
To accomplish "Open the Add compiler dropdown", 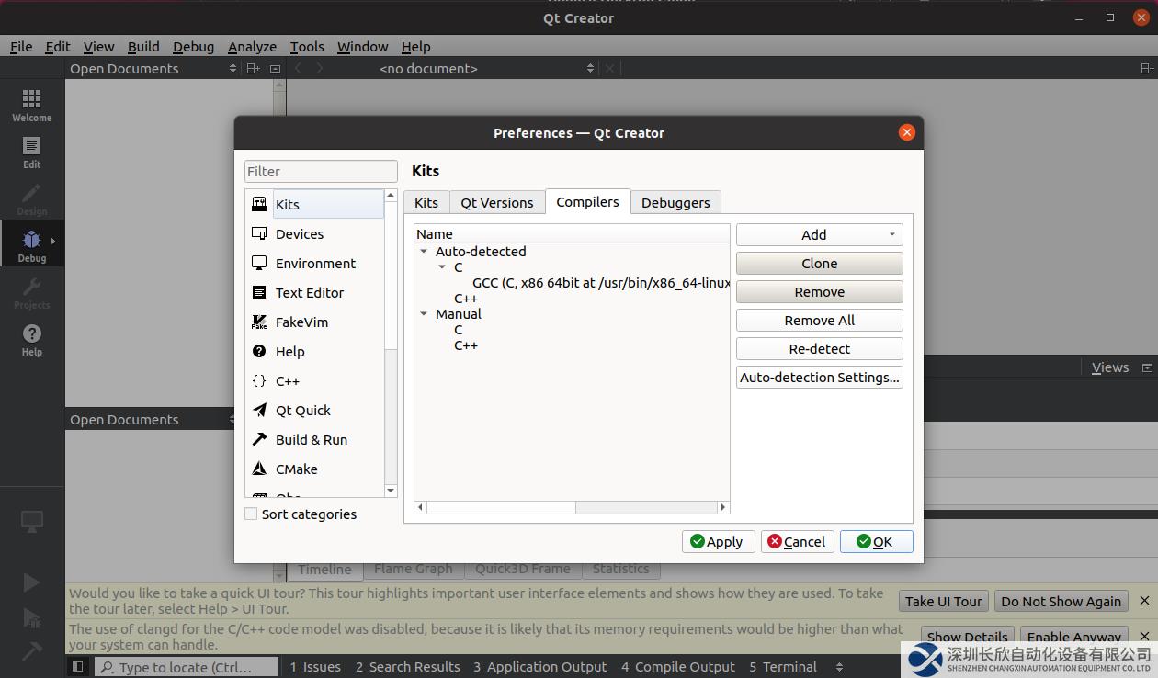I will 819,234.
